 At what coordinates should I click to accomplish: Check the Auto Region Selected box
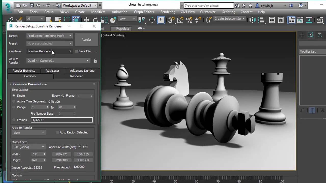58,132
